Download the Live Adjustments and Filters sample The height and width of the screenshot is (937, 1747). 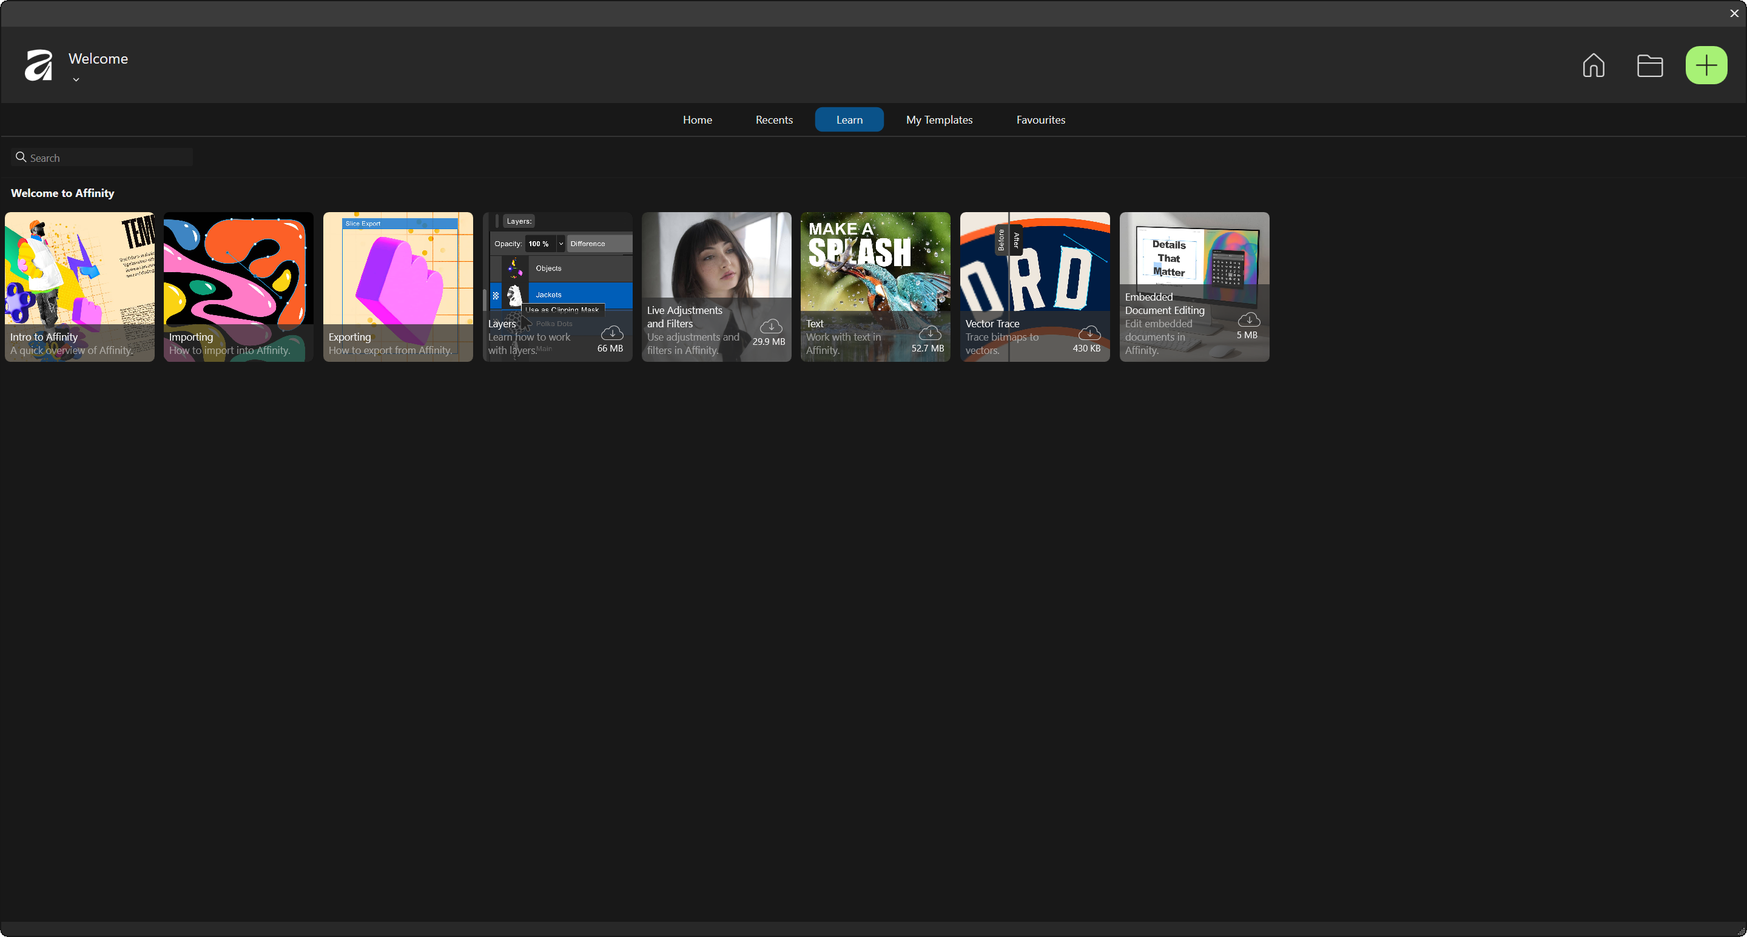click(x=770, y=326)
